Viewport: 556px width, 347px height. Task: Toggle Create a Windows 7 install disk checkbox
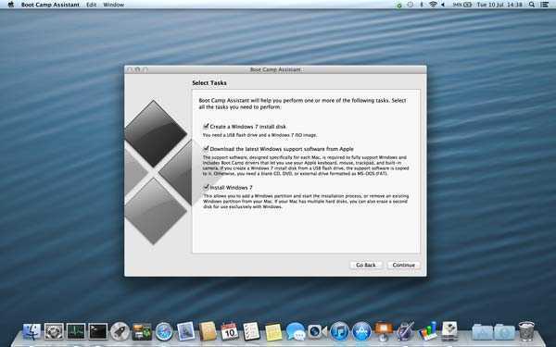point(206,126)
